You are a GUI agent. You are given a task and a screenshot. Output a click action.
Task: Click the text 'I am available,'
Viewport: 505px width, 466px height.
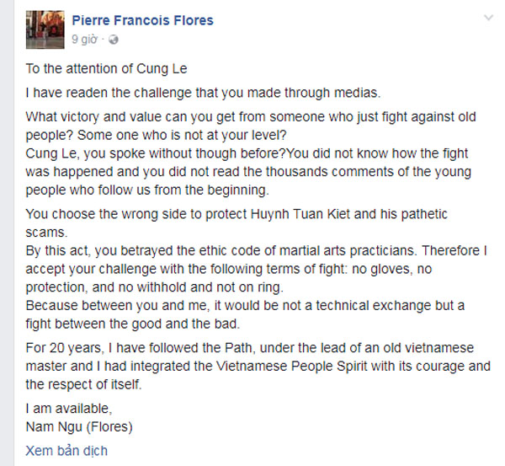point(69,409)
